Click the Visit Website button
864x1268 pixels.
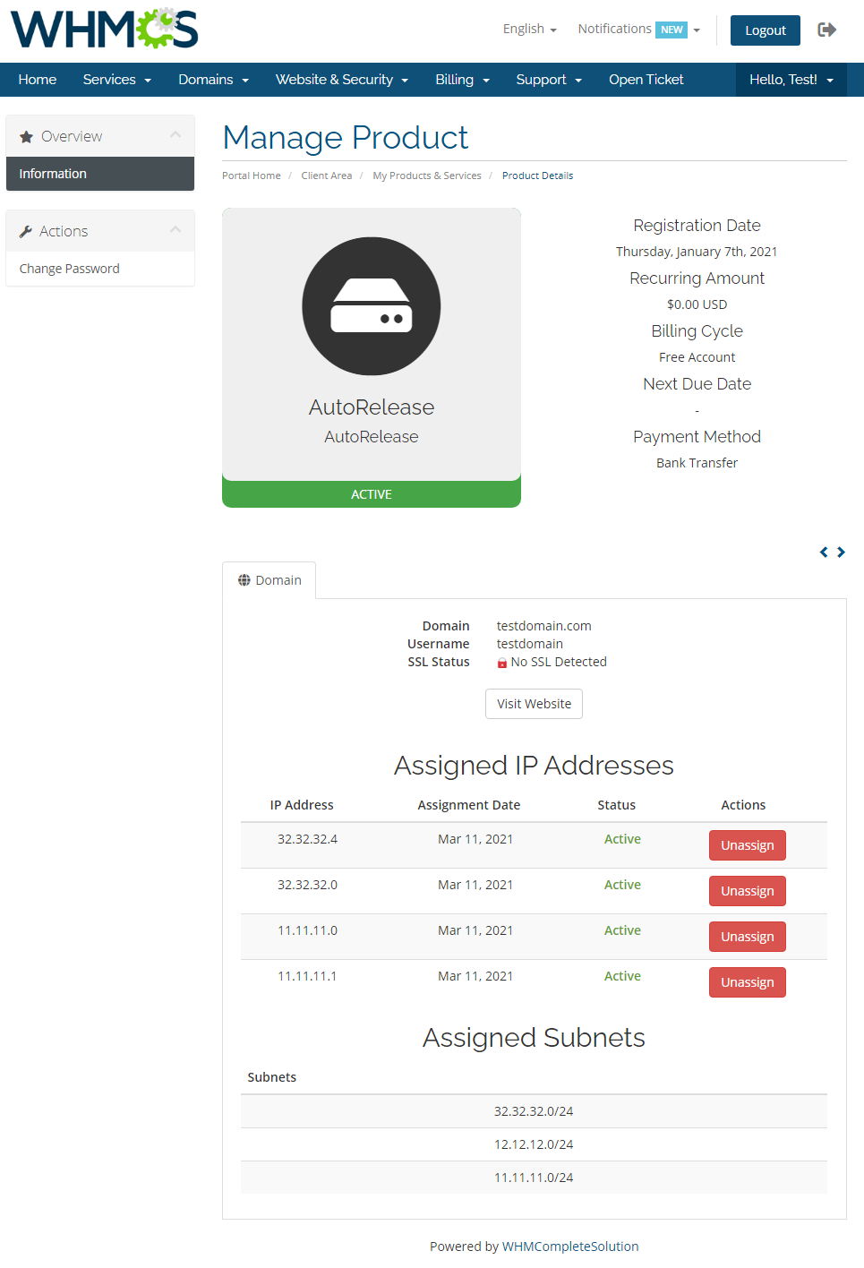pyautogui.click(x=534, y=704)
